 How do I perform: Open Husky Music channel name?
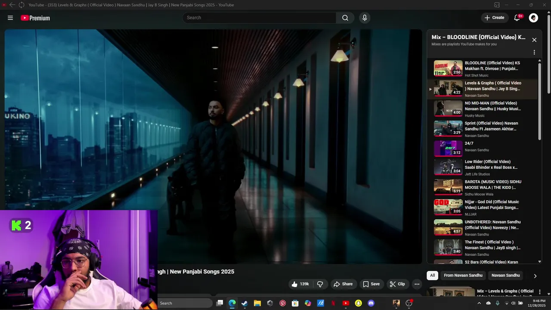click(x=474, y=115)
